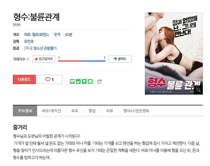Click the 에로 genre link
The height and width of the screenshot is (166, 210).
[27, 35]
